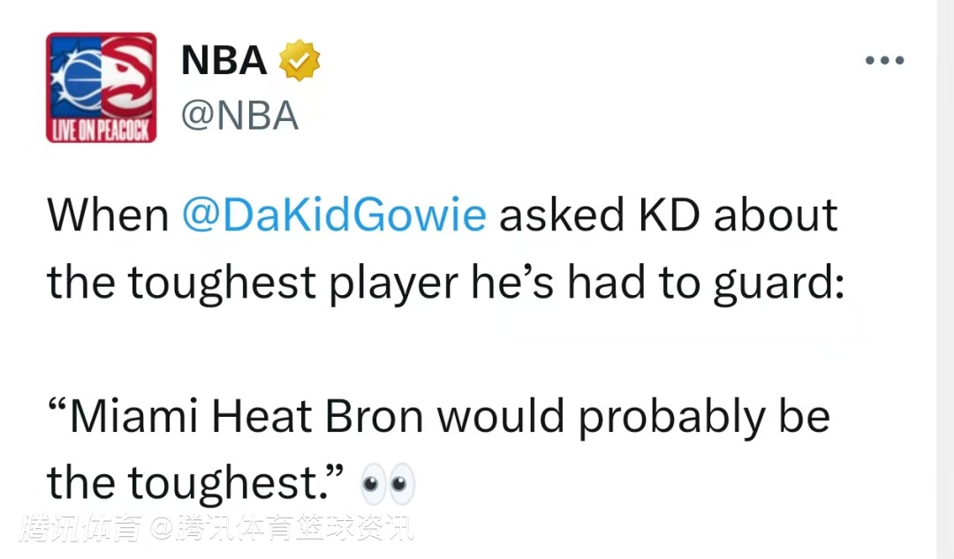The width and height of the screenshot is (954, 559).
Task: Click the phrase 'Miami Heat Bron'
Action: coord(246,417)
